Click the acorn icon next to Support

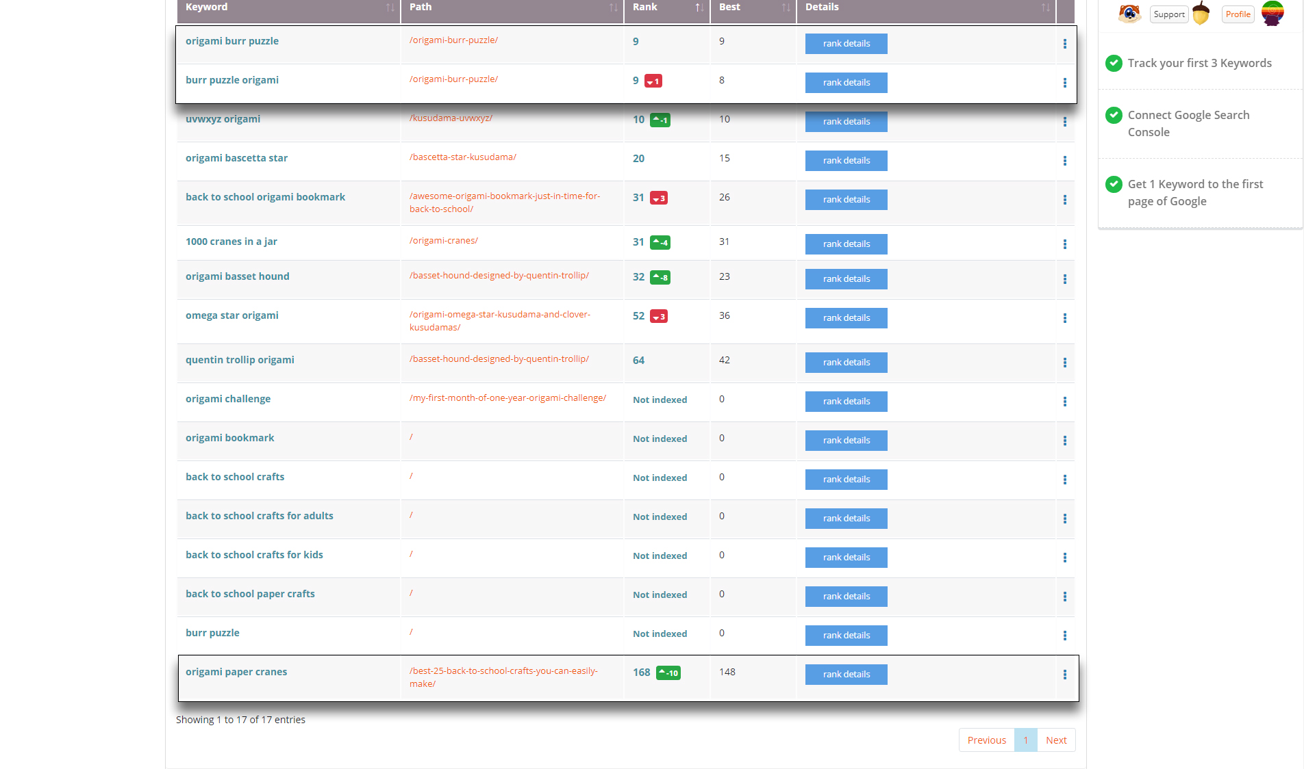click(1201, 13)
